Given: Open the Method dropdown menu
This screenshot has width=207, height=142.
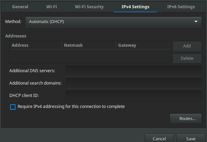Looking at the screenshot, I should tap(113, 22).
